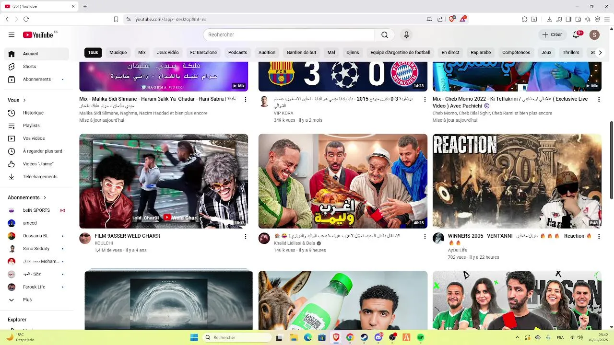614x345 pixels.
Task: Select the Rap arabe filter chip
Action: click(481, 53)
